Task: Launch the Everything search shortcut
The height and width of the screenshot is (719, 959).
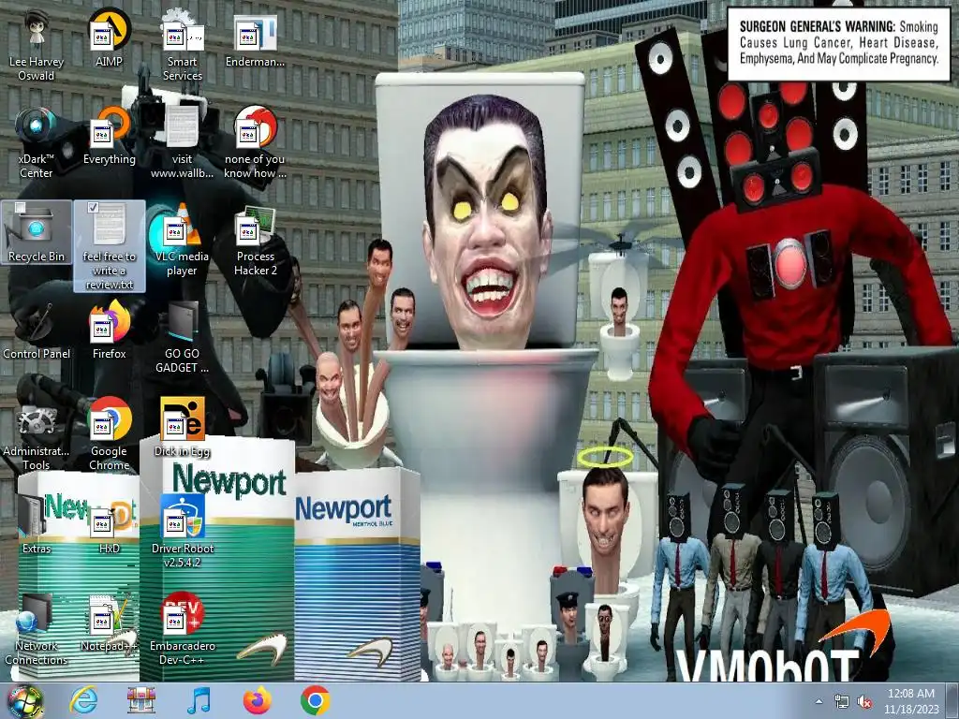Action: tap(109, 137)
